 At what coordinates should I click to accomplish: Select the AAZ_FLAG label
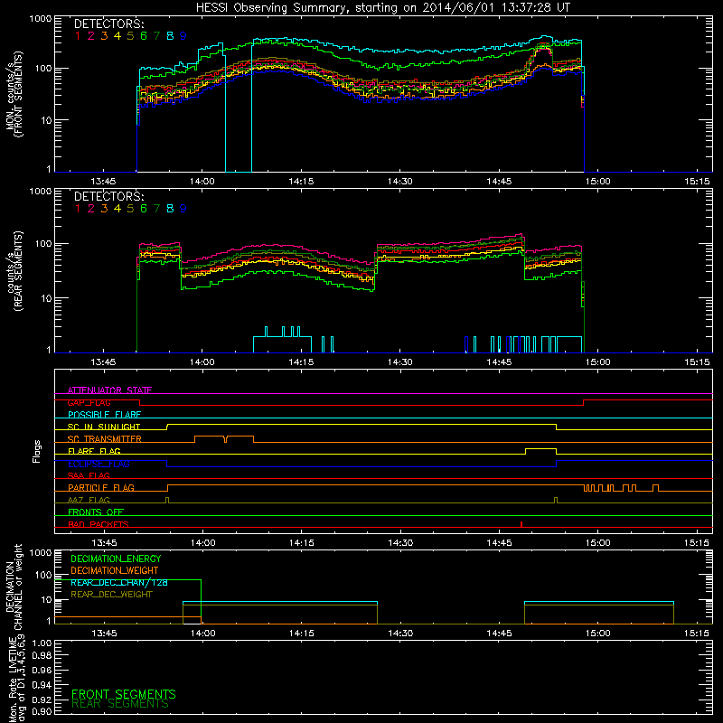coord(89,500)
